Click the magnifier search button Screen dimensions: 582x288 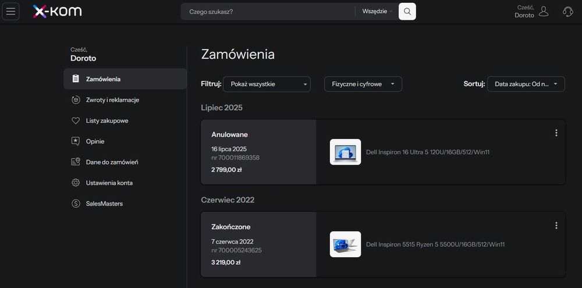point(407,12)
